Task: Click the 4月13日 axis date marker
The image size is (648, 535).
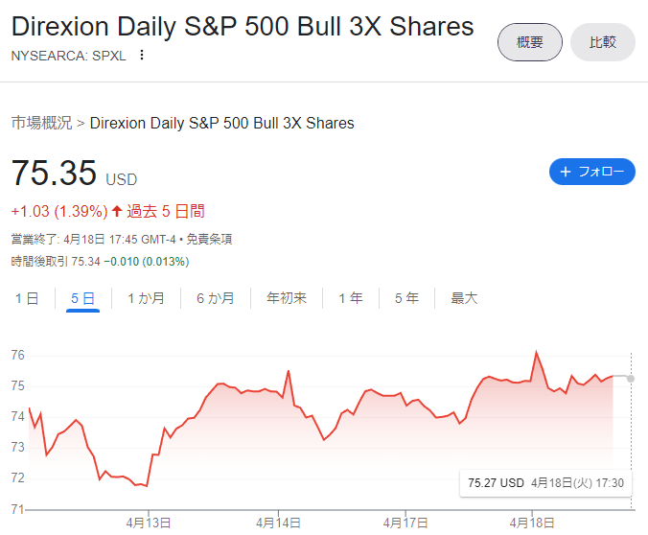Action: point(149,523)
